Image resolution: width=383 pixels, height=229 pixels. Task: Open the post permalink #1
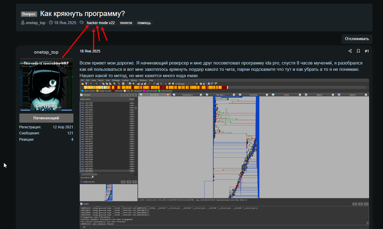click(x=367, y=51)
